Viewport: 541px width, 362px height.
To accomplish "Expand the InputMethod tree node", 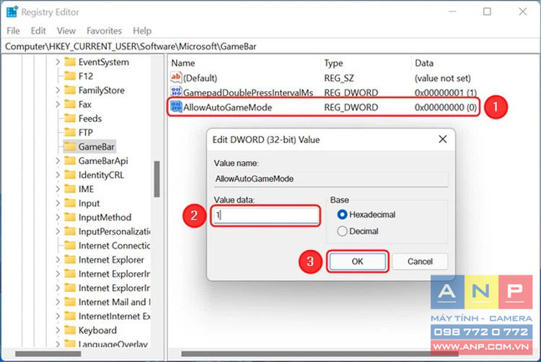I will coord(58,217).
